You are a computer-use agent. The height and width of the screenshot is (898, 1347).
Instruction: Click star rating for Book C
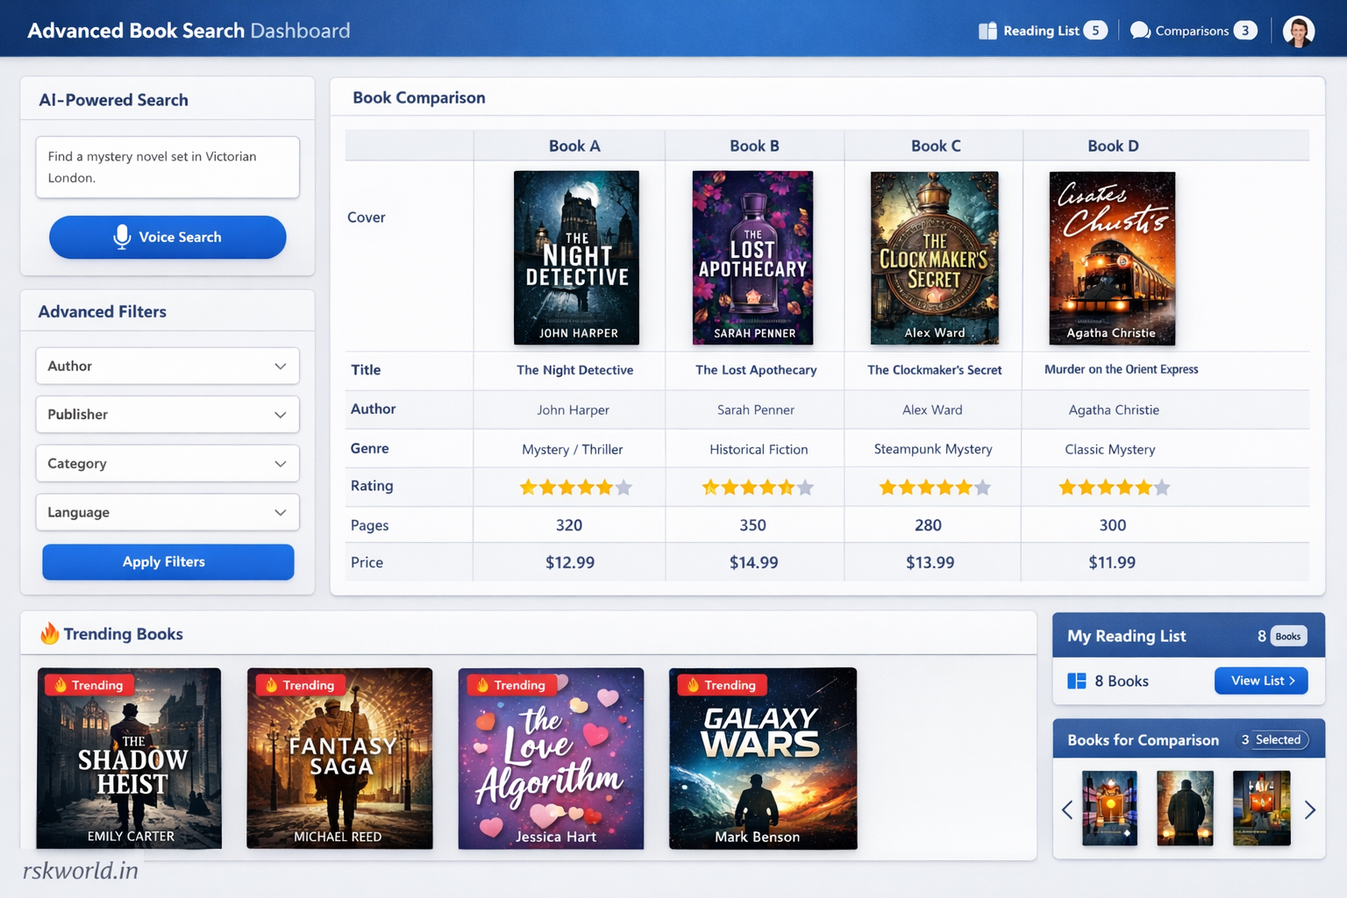(x=935, y=488)
